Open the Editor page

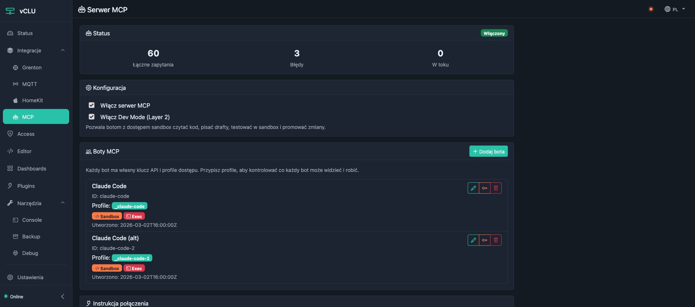coord(36,151)
